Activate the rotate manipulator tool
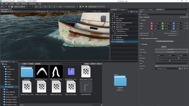This screenshot has height=106, width=189. point(9,6)
